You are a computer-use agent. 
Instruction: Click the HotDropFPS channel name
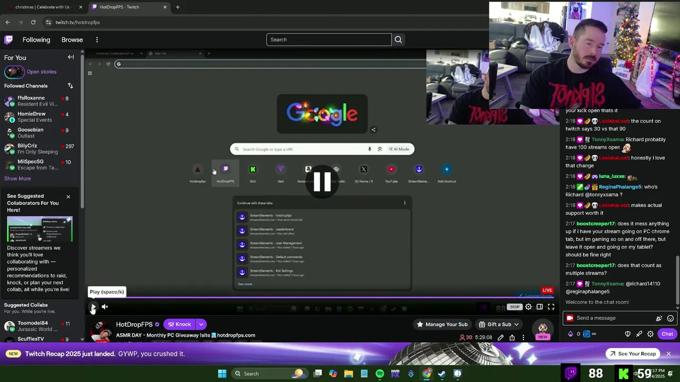click(134, 324)
